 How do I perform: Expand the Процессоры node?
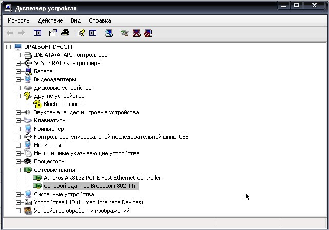(x=18, y=161)
